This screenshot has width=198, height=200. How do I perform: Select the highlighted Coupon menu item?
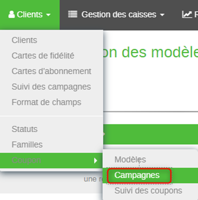51,160
